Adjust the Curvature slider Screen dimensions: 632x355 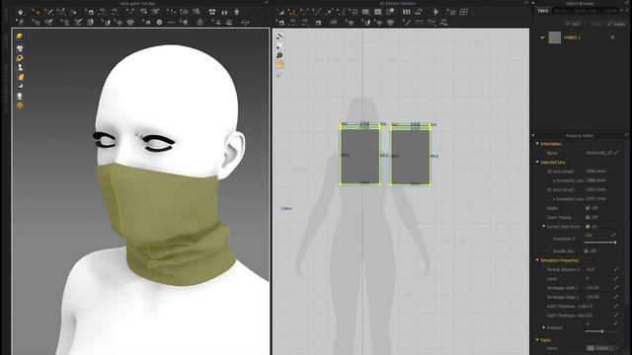click(x=599, y=243)
